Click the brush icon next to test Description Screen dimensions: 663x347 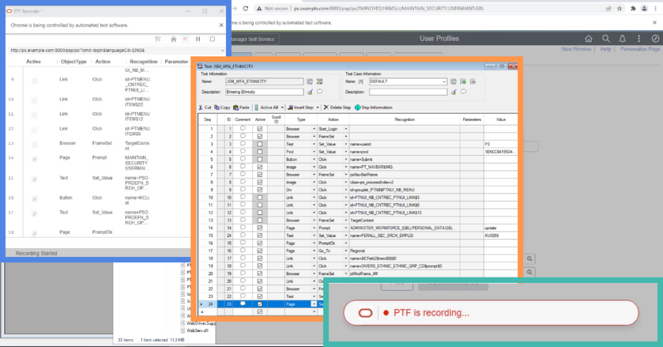tap(310, 92)
